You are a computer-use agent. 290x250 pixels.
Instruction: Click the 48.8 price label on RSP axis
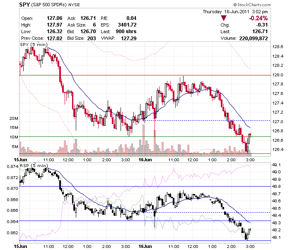(276, 187)
